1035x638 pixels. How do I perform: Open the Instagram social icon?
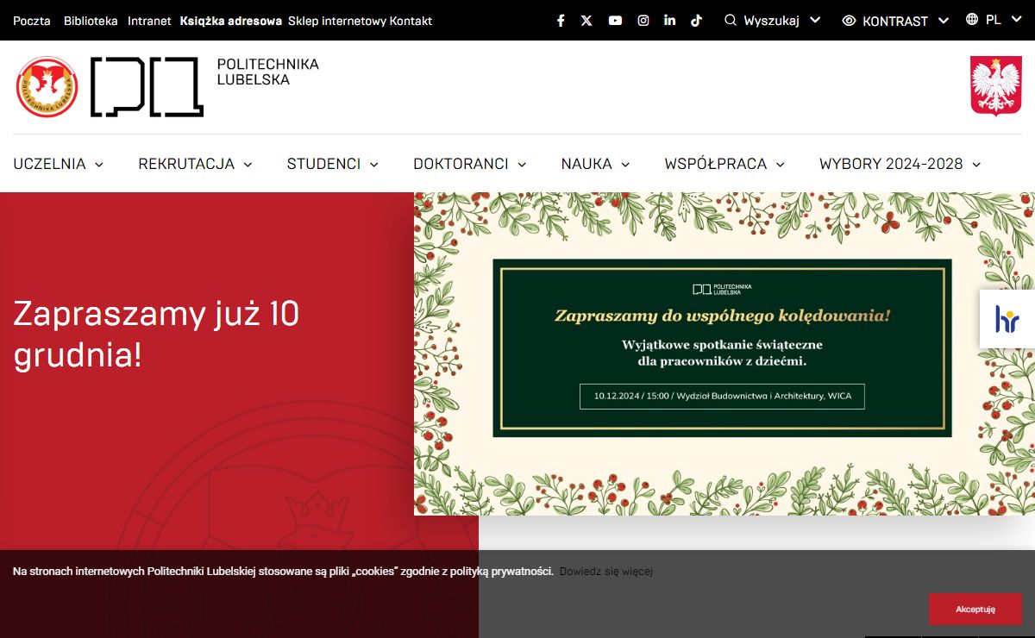point(643,21)
